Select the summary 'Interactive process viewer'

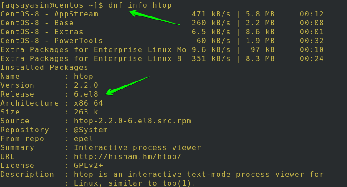tap(137, 148)
